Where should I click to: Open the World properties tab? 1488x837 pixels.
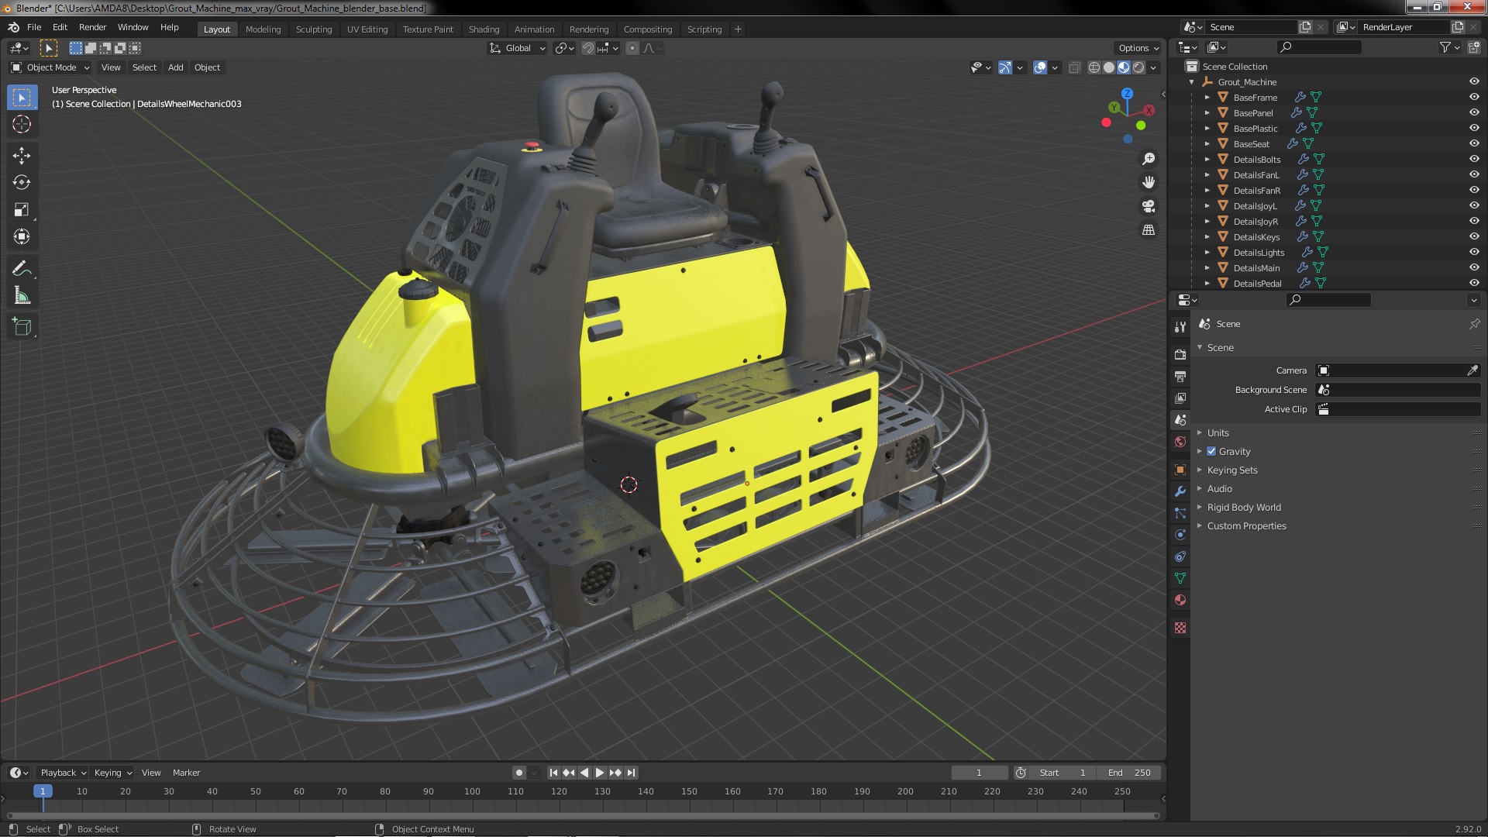pos(1180,442)
